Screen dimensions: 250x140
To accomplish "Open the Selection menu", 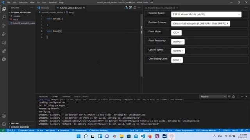I will tap(23, 2).
